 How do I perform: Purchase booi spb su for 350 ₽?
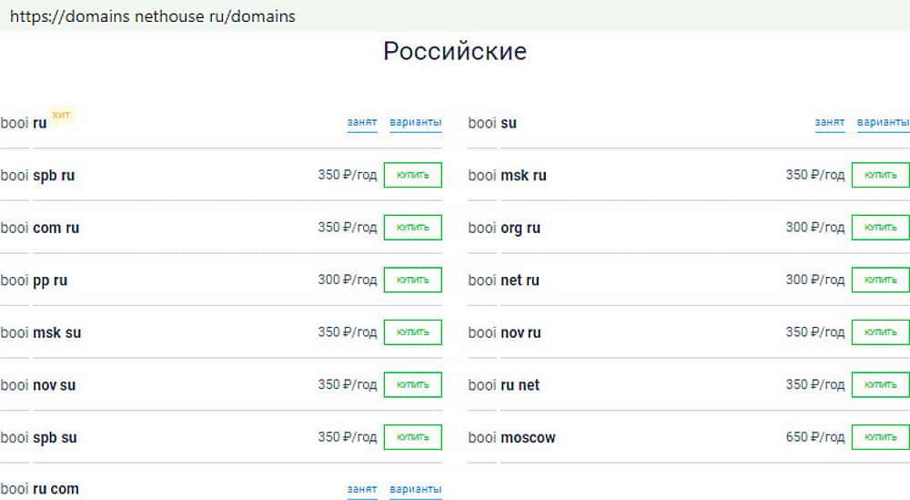(412, 437)
